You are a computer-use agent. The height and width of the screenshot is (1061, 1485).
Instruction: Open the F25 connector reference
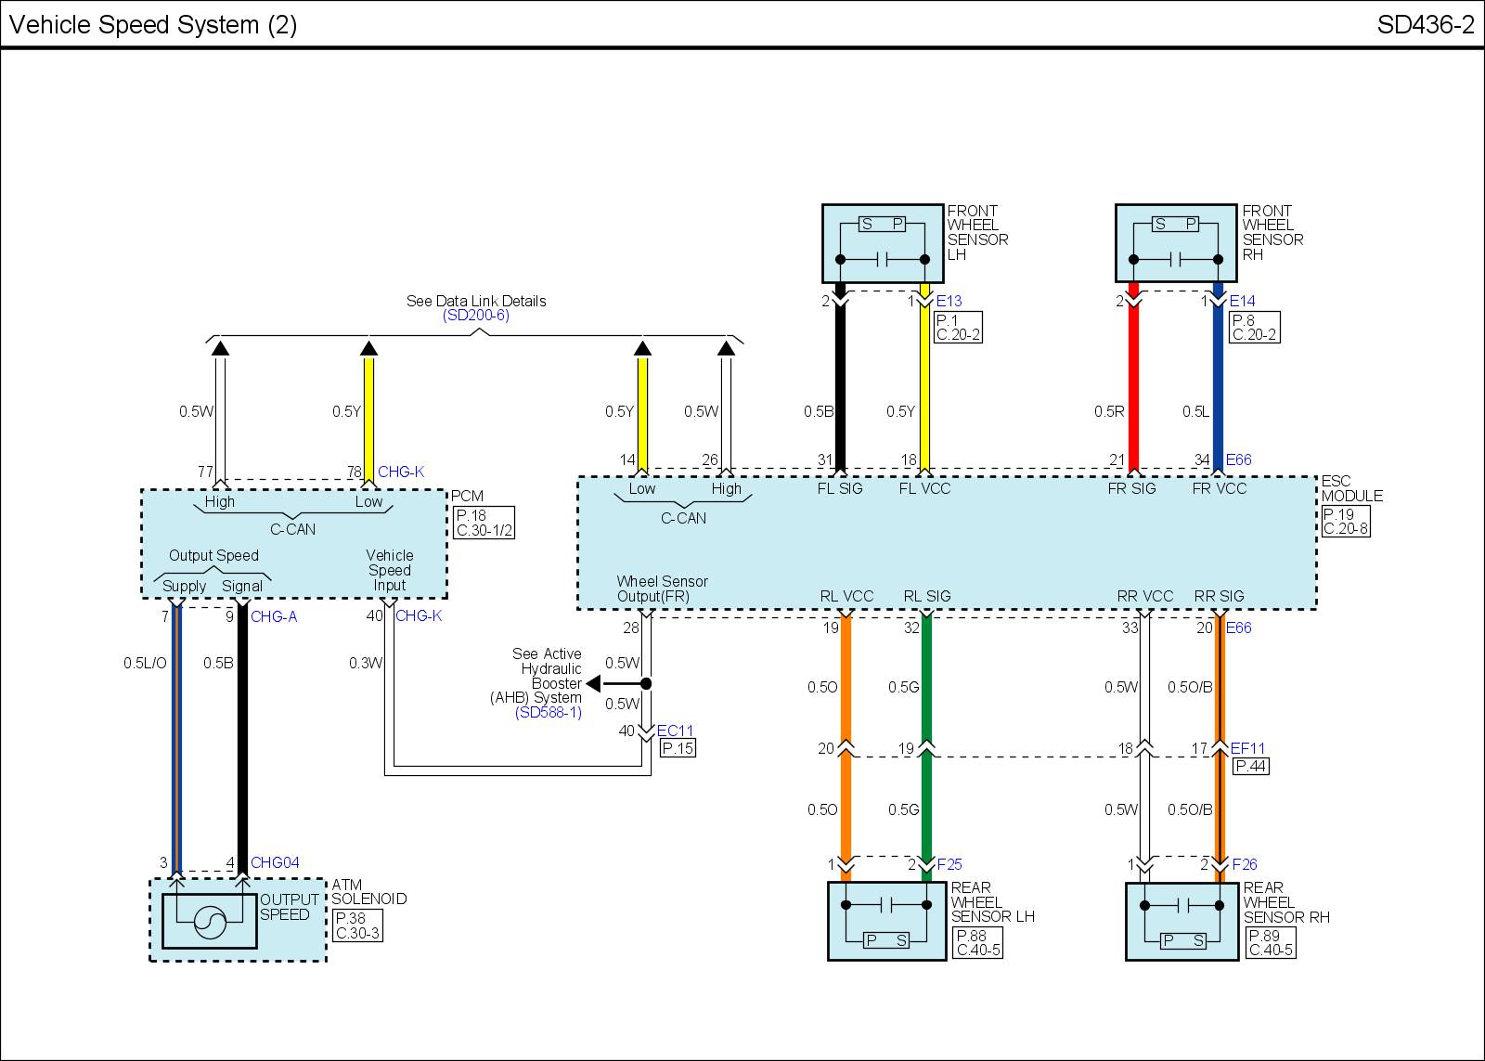coord(949,865)
